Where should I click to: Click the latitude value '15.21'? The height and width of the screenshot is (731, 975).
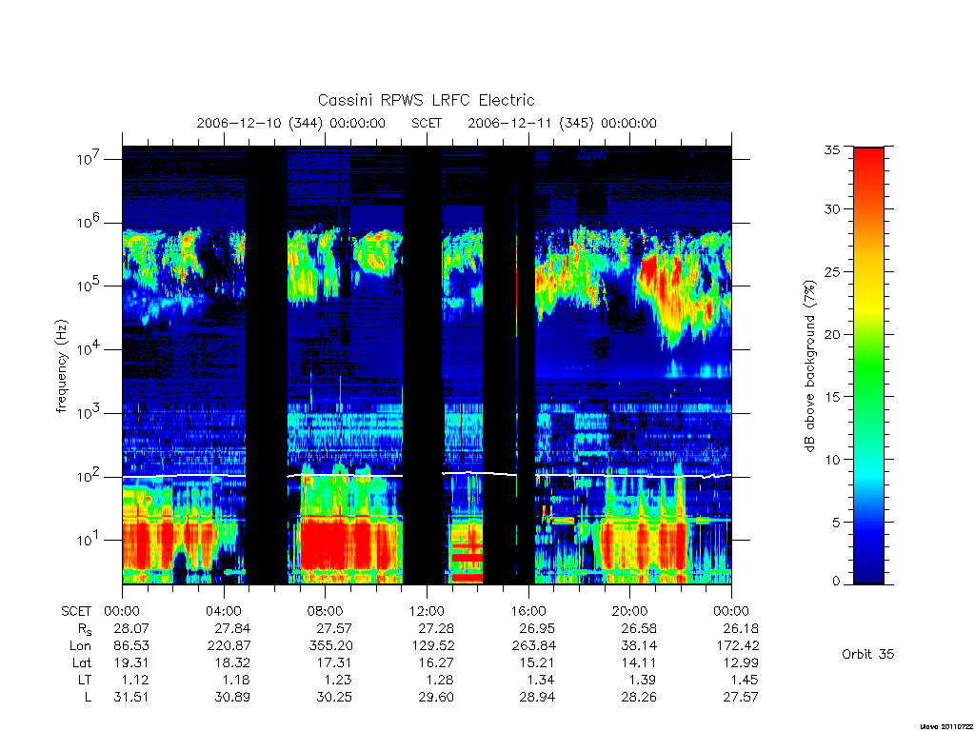(x=537, y=662)
